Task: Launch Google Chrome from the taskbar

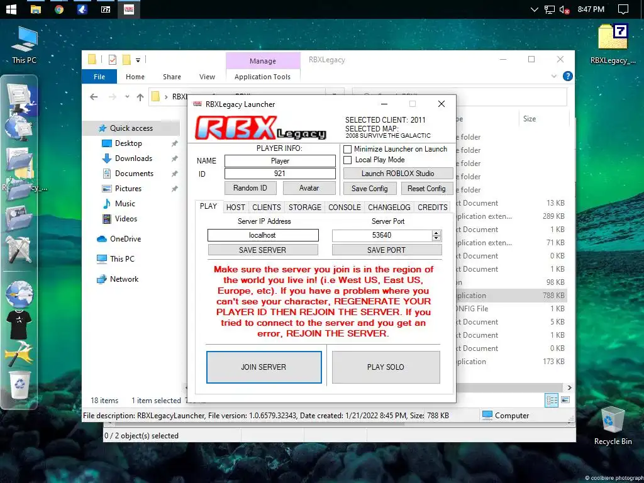Action: coord(59,9)
